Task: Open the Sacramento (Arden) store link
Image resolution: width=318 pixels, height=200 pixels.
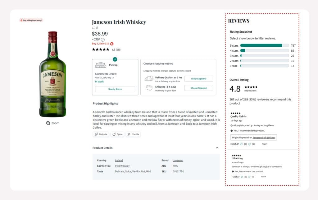Action: point(106,74)
